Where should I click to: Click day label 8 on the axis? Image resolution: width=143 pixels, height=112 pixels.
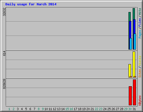click(x=39, y=109)
